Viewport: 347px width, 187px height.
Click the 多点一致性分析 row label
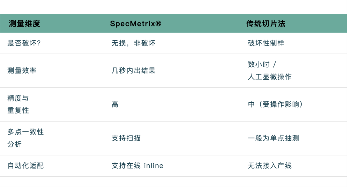pos(26,138)
